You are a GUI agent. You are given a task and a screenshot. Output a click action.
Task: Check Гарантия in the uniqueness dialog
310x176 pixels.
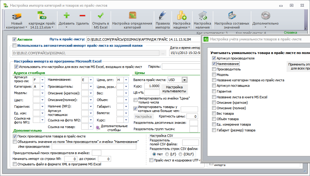(x=214, y=91)
